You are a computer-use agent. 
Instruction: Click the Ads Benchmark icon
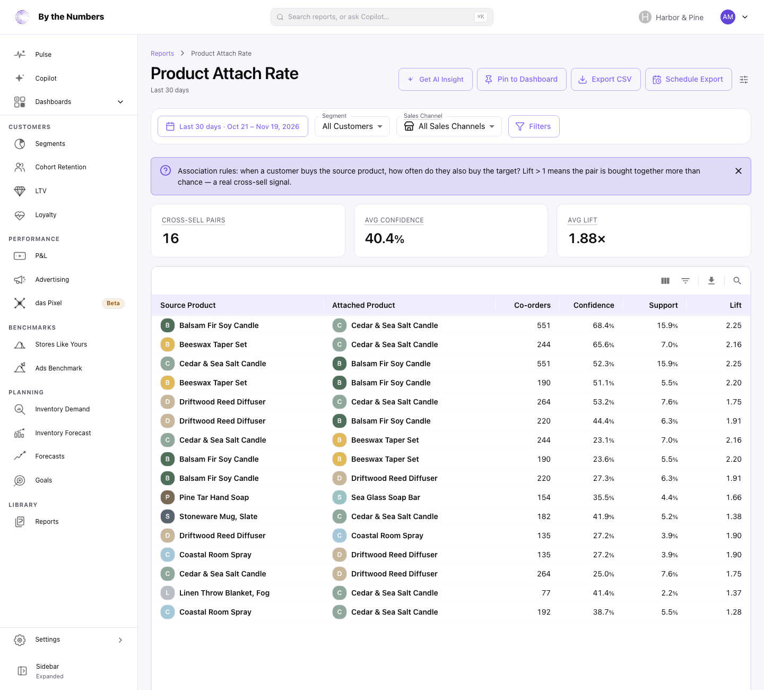[x=20, y=368]
